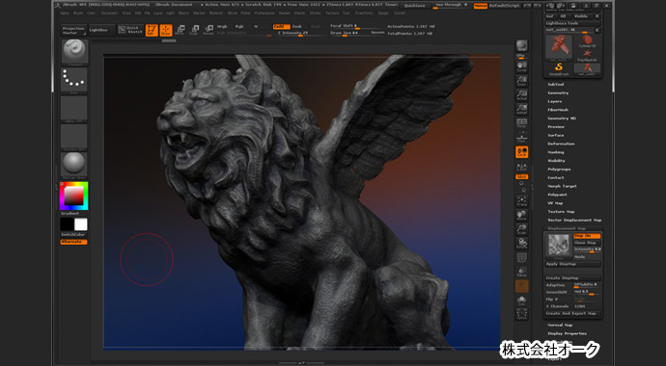Toggle Disp On button
This screenshot has height=366, width=666.
tap(587, 236)
